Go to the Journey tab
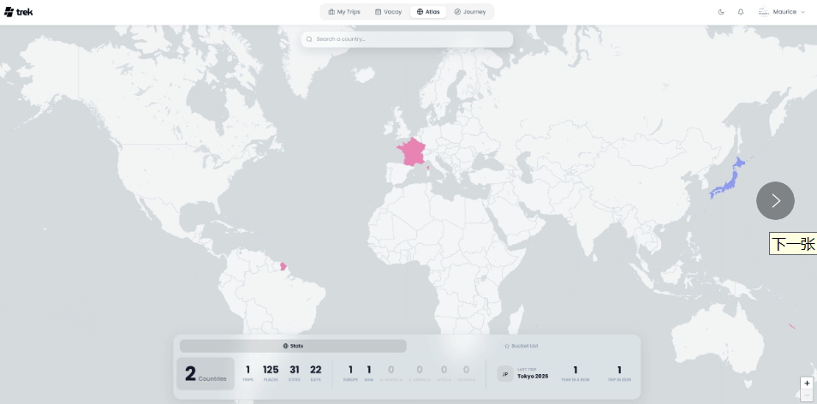The width and height of the screenshot is (817, 404). (469, 12)
